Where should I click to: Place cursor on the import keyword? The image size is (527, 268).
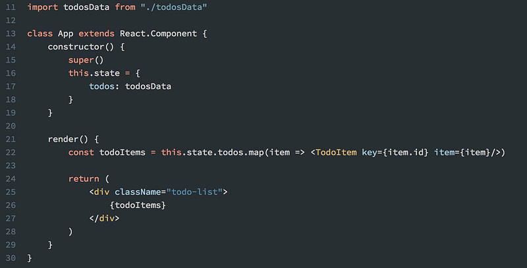tap(43, 7)
